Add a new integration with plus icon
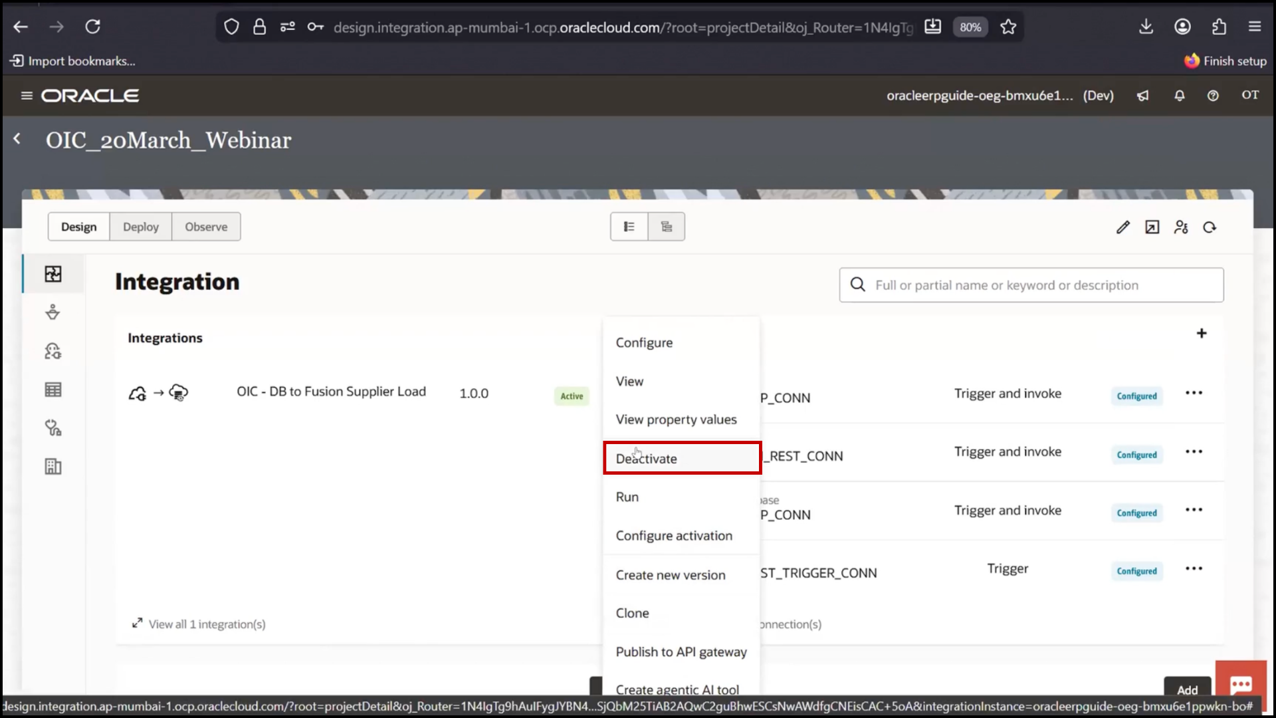This screenshot has height=718, width=1276. point(1202,333)
